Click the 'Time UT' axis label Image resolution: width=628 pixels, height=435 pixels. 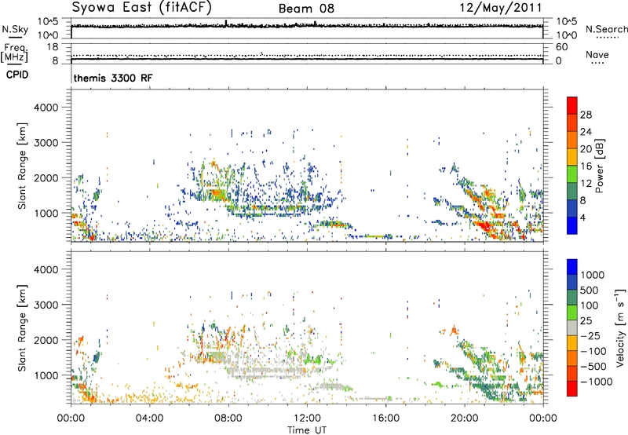pyautogui.click(x=307, y=430)
